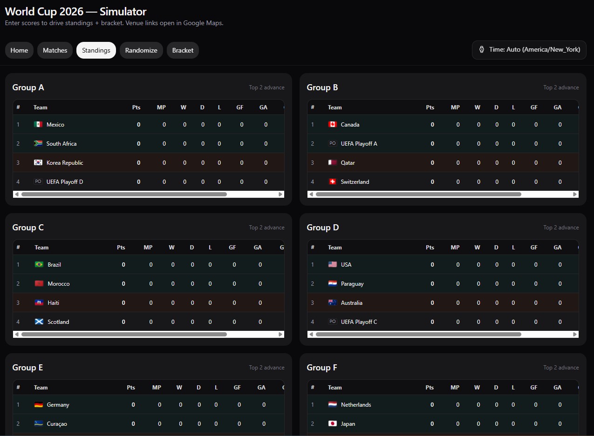Open the Bracket tab

click(x=183, y=50)
